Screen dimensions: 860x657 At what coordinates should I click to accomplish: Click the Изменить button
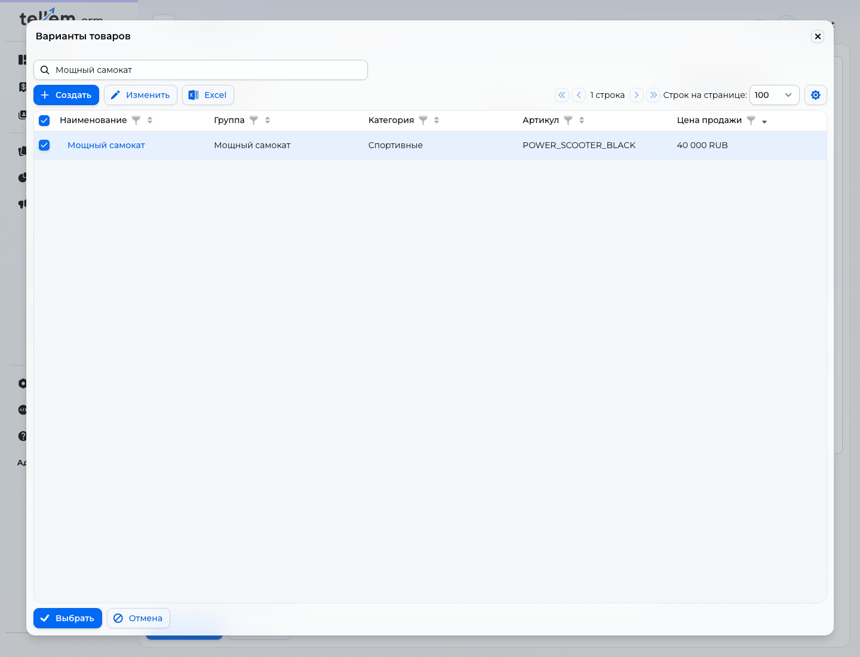coord(140,95)
